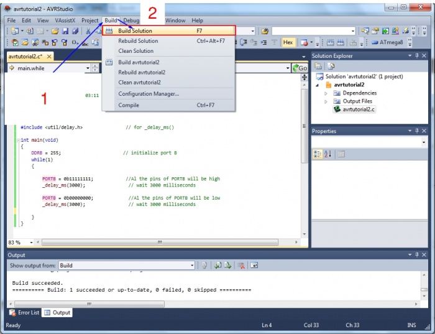Collapse the avrtutorial2 project node
This screenshot has width=435, height=334.
[317, 85]
